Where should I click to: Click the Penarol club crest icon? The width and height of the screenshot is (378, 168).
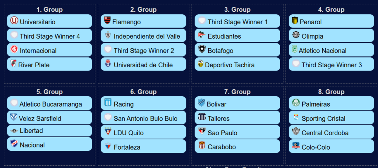295,21
